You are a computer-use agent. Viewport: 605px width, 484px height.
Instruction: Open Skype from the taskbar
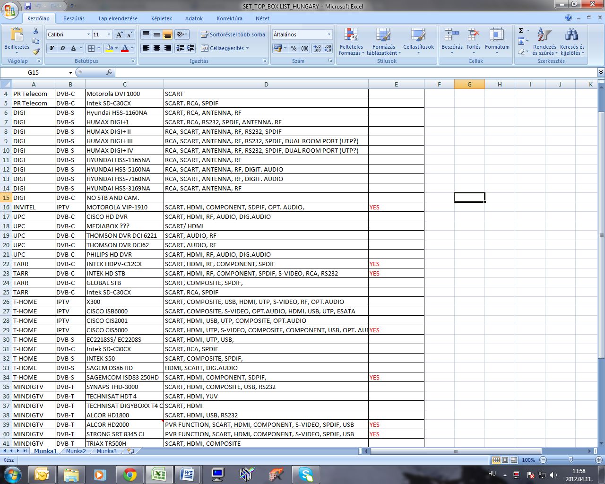(305, 475)
